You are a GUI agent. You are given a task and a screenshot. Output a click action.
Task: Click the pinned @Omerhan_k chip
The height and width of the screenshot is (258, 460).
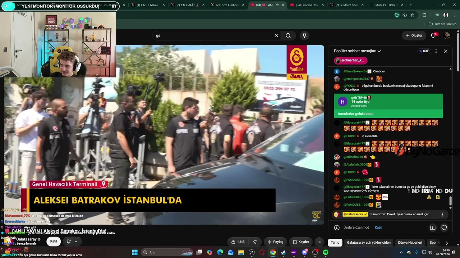pyautogui.click(x=351, y=61)
